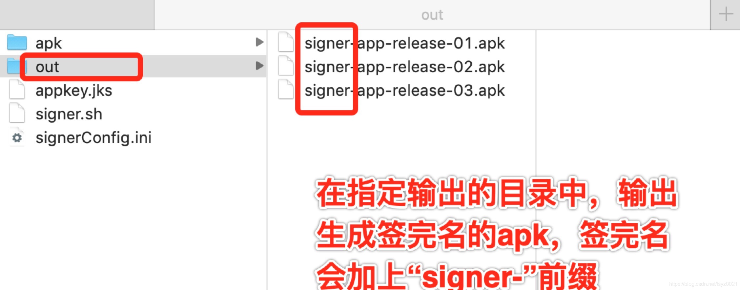740x290 pixels.
Task: Open a new tab with plus button
Action: coord(726,14)
